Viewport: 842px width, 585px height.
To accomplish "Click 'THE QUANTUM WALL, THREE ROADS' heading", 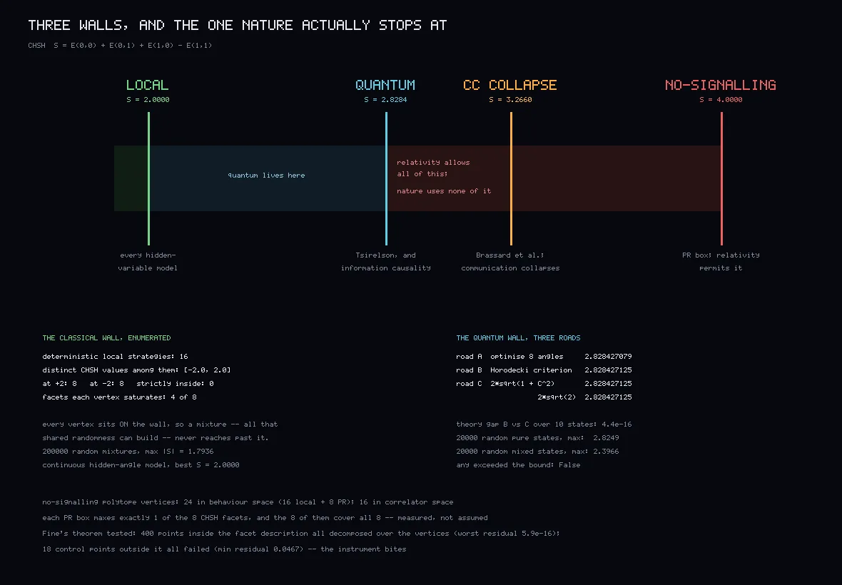I will 518,337.
